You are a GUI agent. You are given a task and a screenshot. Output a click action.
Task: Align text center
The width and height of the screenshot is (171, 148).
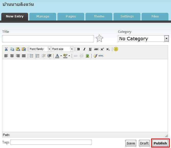pos(12,56)
